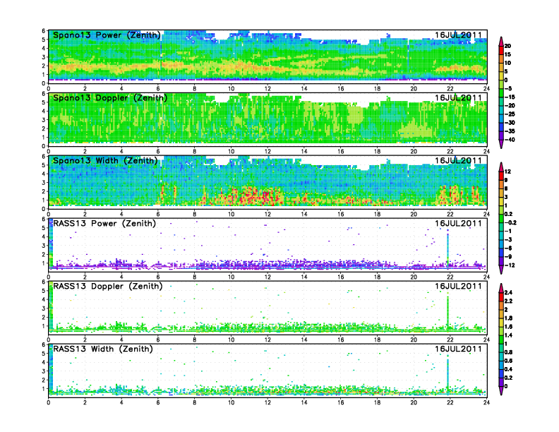Click the 16JUL2011 date in Spano13 Power panel
This screenshot has height=432, width=559.
[458, 35]
